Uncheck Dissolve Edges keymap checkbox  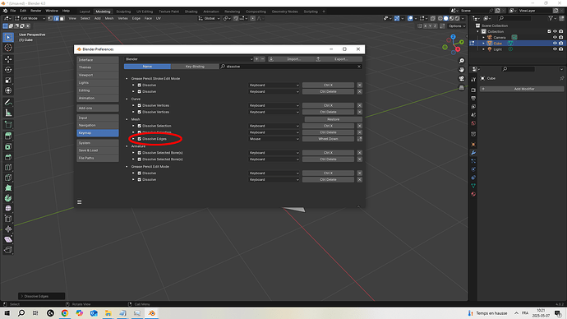(139, 139)
